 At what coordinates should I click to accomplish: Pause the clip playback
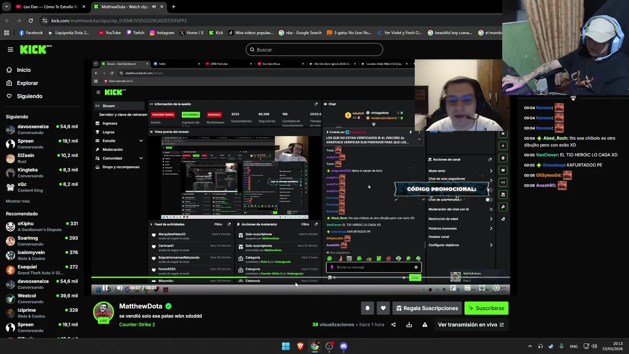(105, 288)
